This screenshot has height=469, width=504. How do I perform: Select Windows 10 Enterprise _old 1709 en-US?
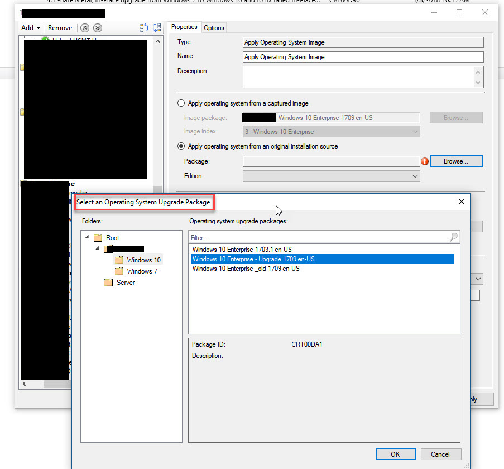click(x=246, y=269)
